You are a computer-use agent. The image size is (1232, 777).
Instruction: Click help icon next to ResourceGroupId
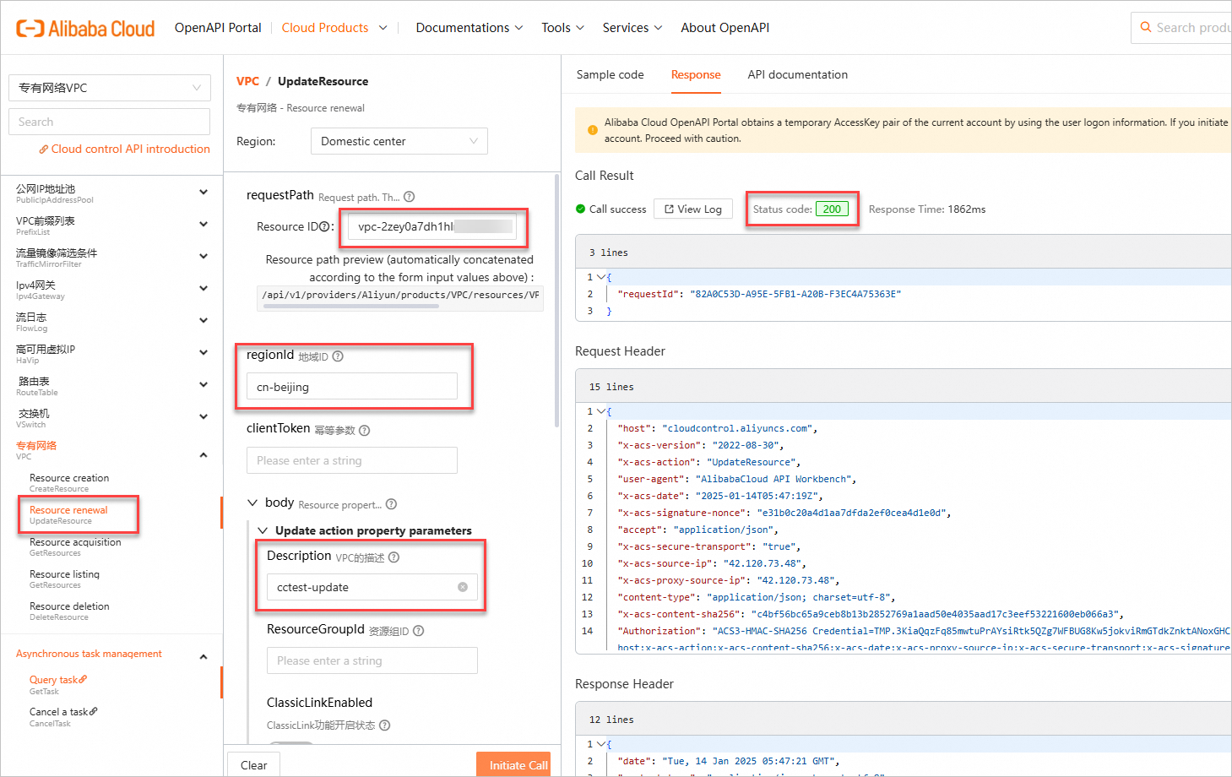pos(419,631)
